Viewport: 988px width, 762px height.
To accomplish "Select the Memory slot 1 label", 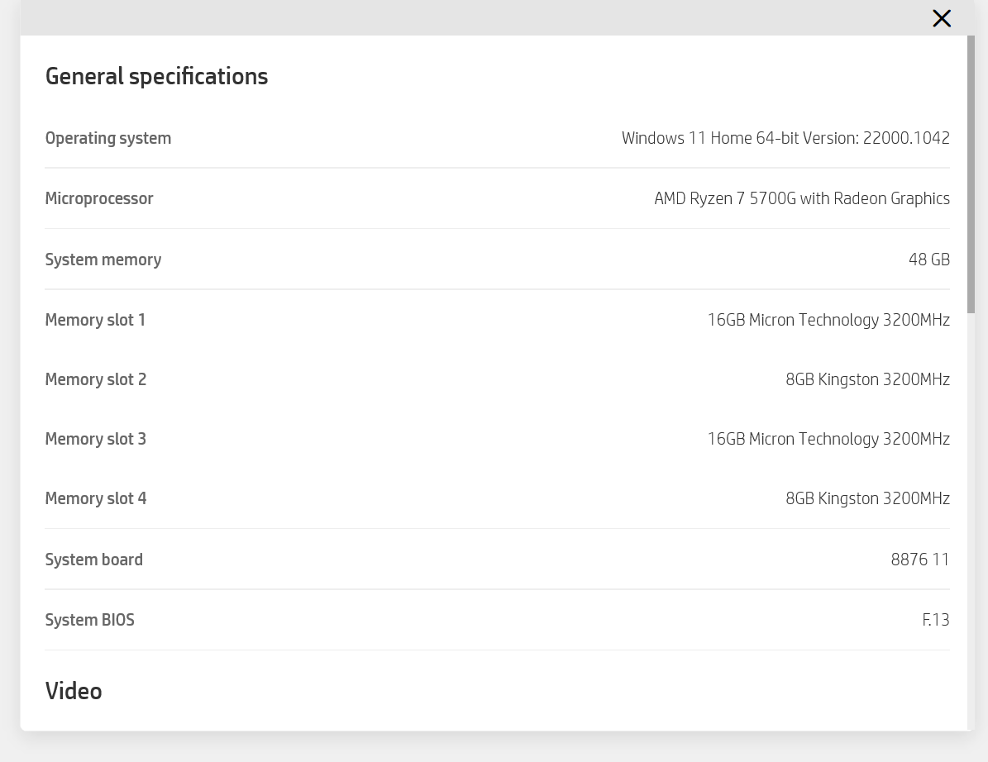I will point(95,320).
